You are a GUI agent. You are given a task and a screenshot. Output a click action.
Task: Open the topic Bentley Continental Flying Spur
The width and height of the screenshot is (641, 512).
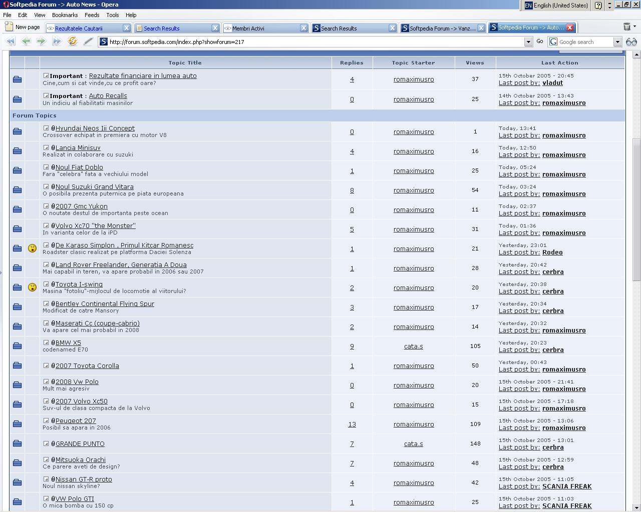pyautogui.click(x=105, y=304)
